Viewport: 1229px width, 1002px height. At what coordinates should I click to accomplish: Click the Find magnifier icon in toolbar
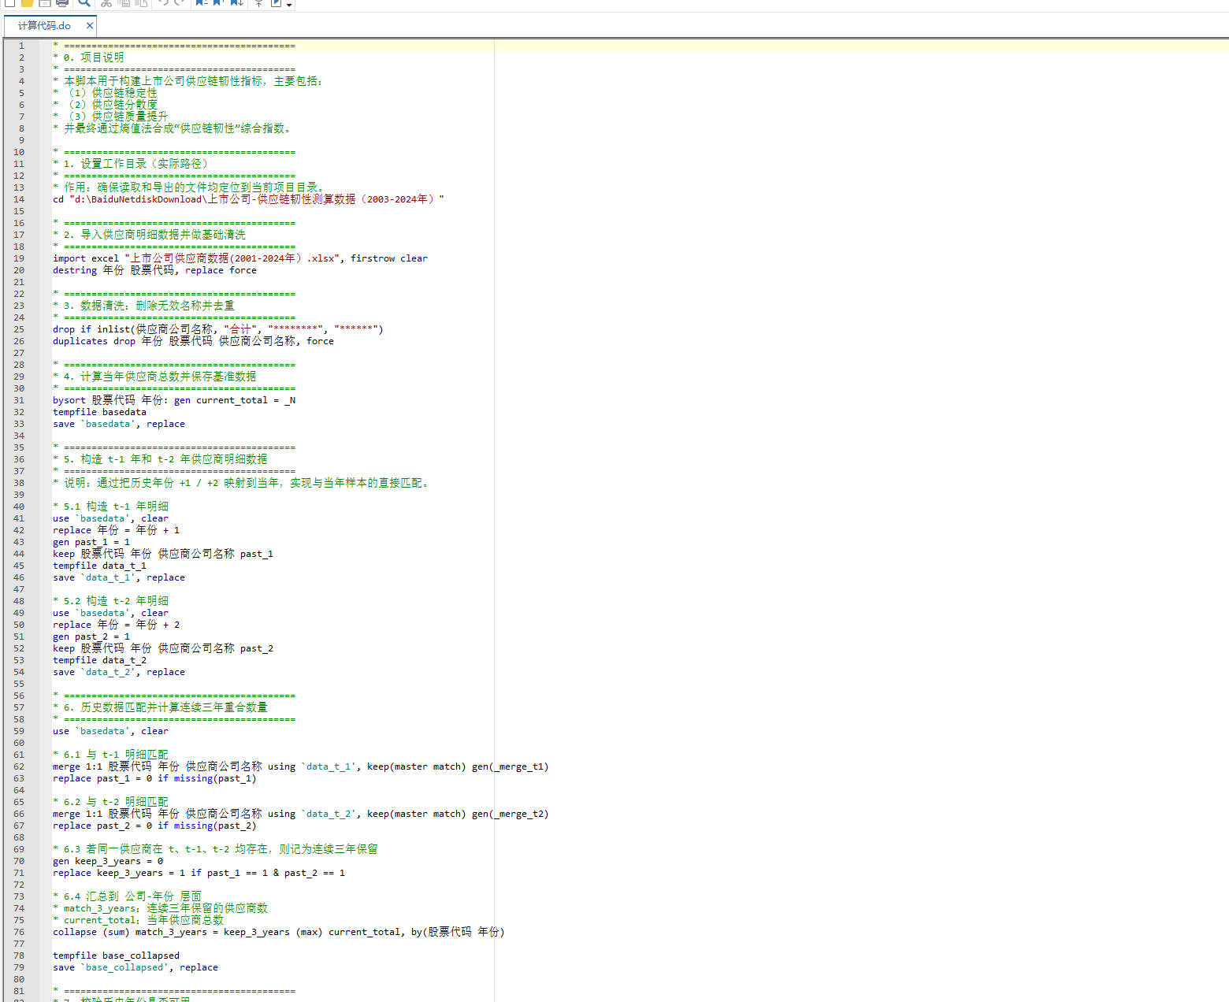tap(84, 3)
